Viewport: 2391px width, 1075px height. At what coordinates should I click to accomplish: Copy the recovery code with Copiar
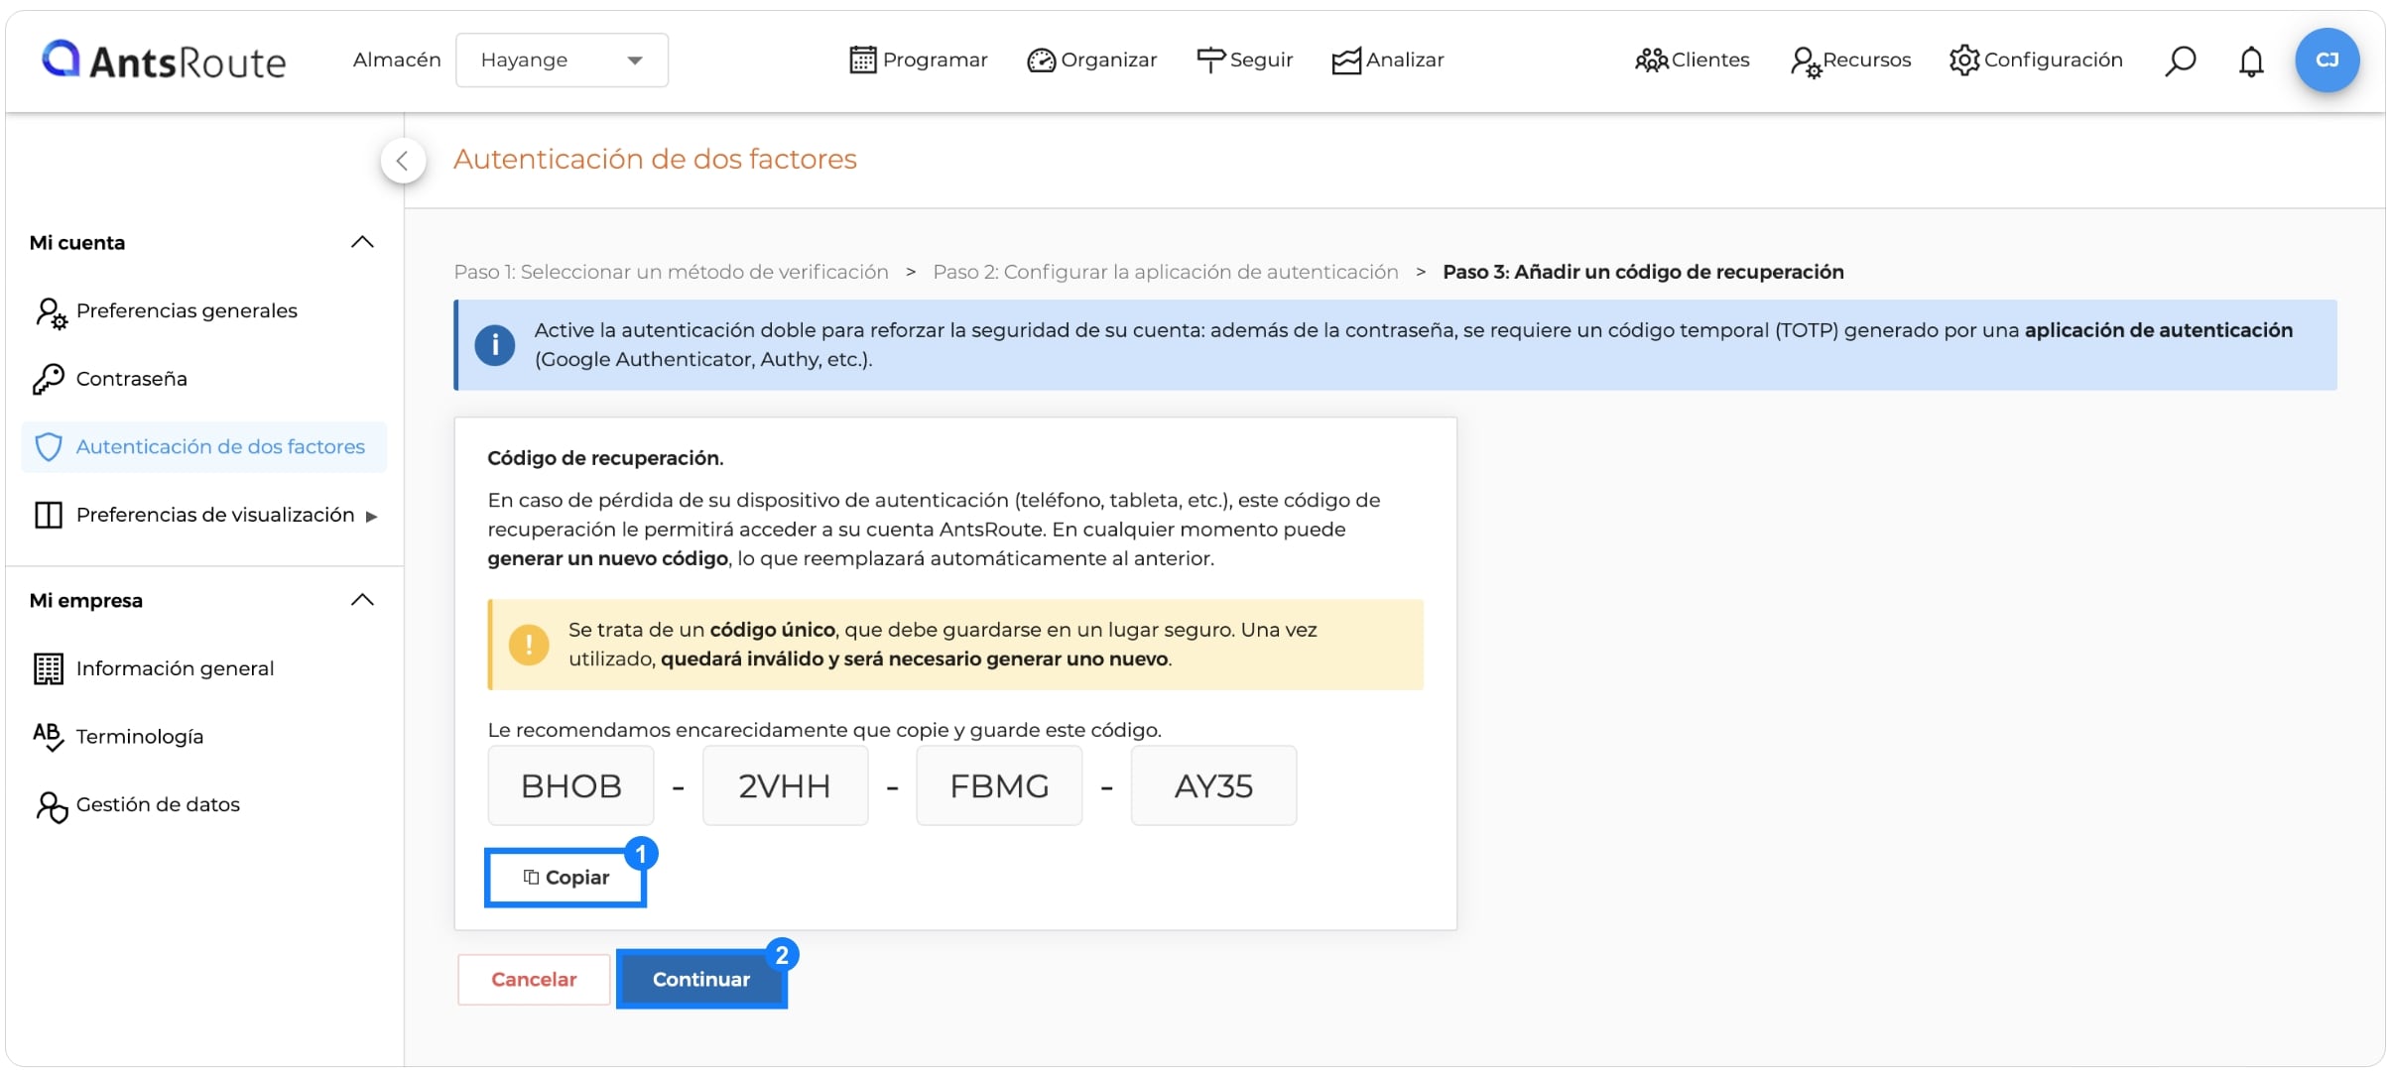point(566,878)
